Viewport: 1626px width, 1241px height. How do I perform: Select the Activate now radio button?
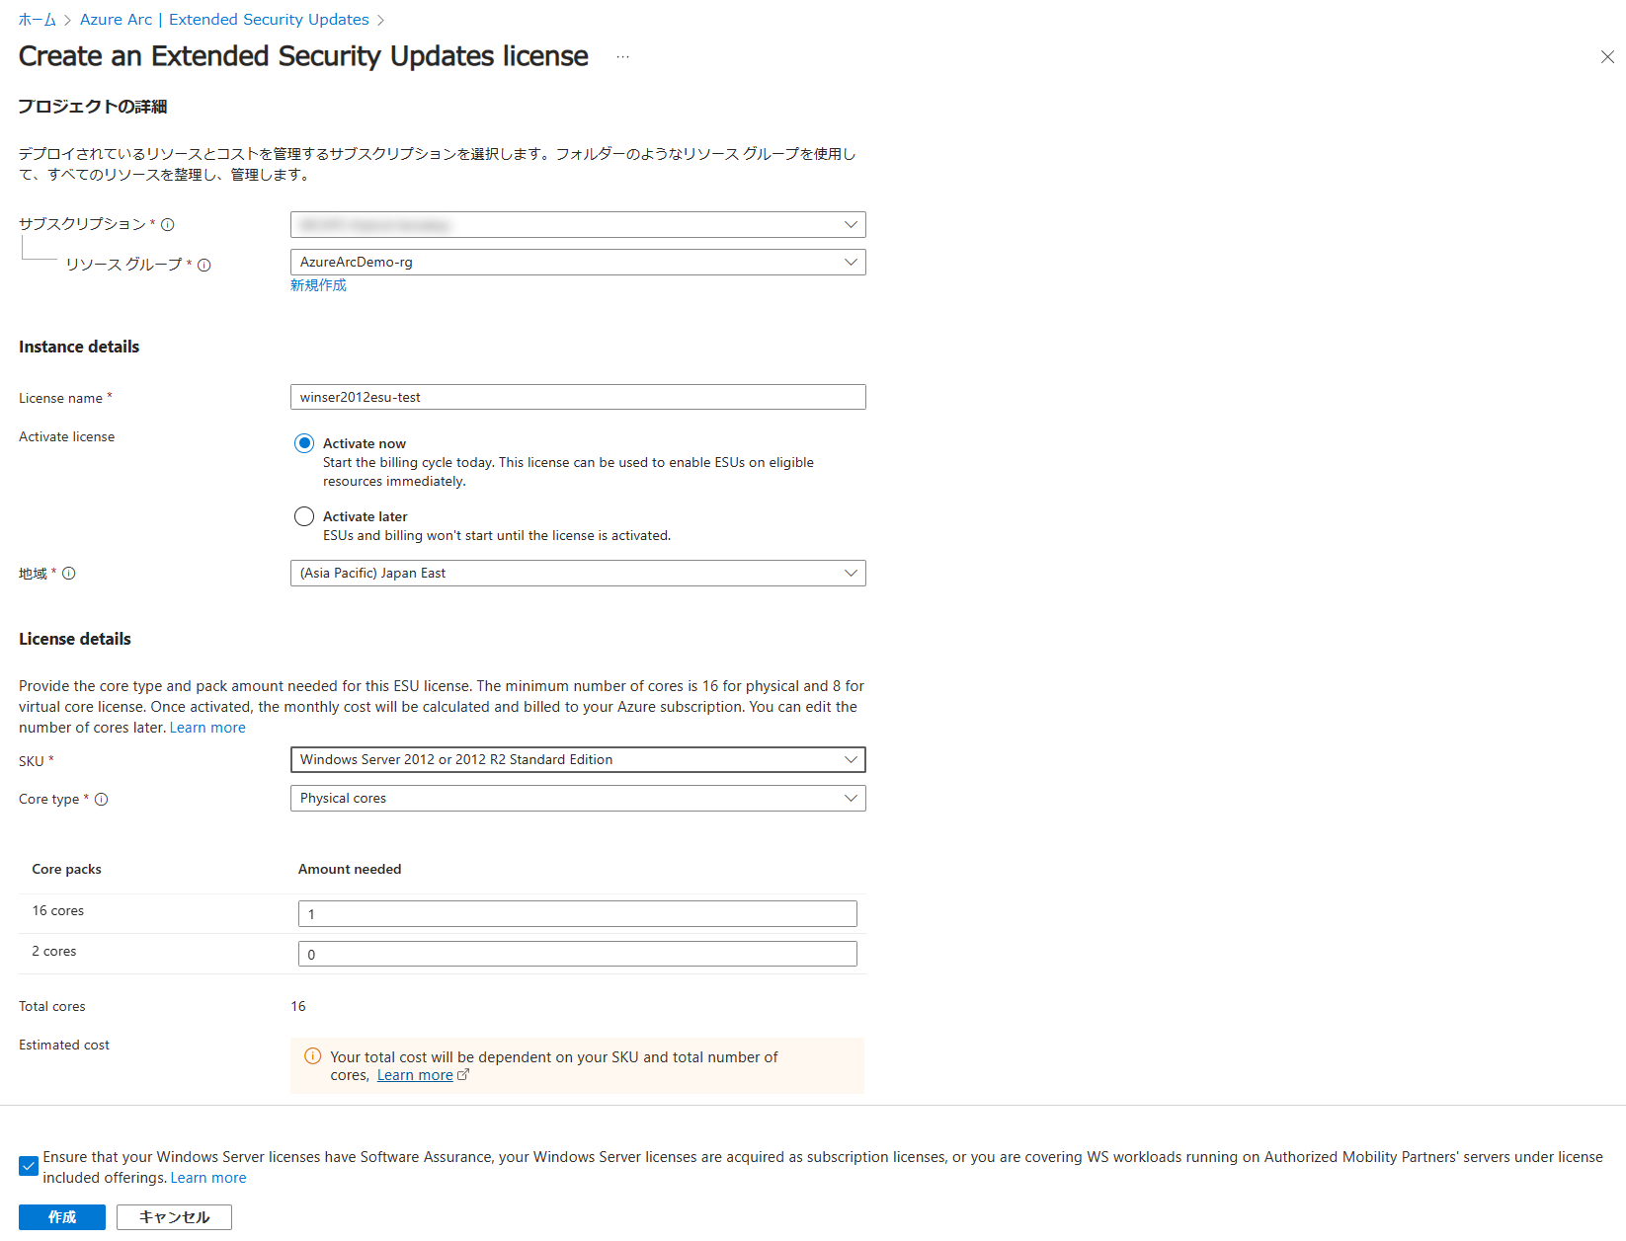pos(304,443)
